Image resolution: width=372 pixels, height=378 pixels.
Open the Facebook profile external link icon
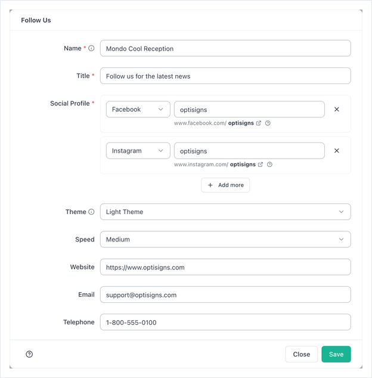click(x=259, y=123)
